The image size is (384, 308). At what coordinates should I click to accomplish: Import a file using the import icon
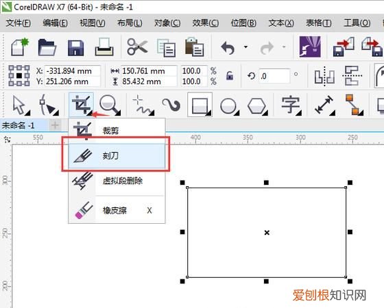click(x=344, y=47)
